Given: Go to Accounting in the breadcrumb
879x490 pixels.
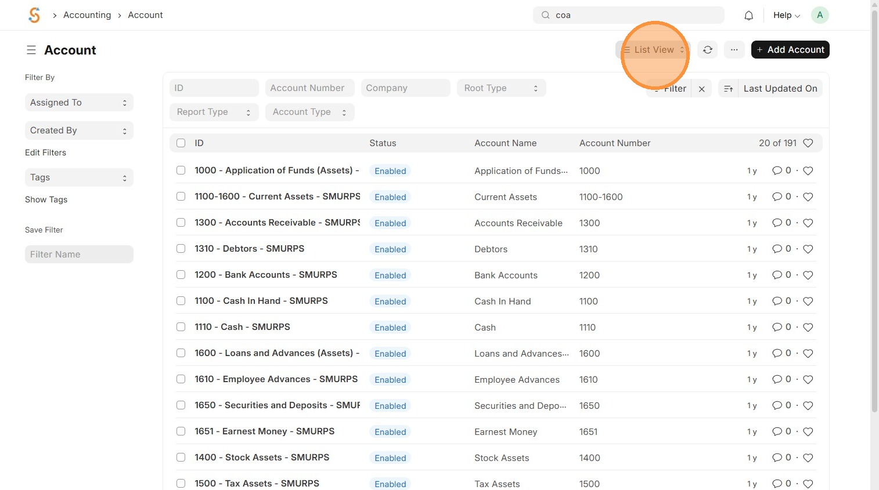Looking at the screenshot, I should 87,15.
